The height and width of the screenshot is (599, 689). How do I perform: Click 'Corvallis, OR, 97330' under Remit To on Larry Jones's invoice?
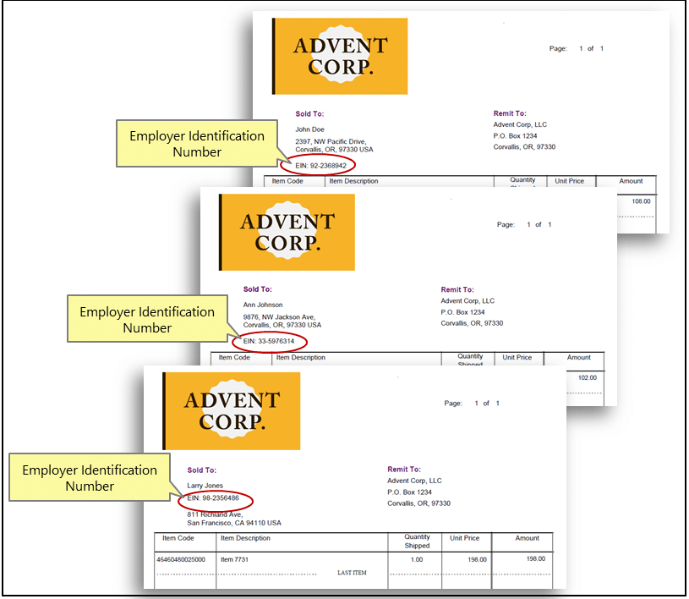[x=418, y=503]
